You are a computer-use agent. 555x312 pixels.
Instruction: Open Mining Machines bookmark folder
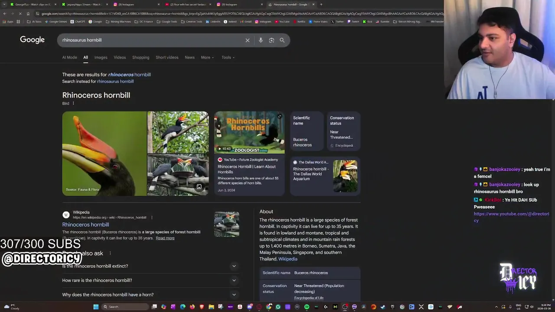click(x=118, y=22)
